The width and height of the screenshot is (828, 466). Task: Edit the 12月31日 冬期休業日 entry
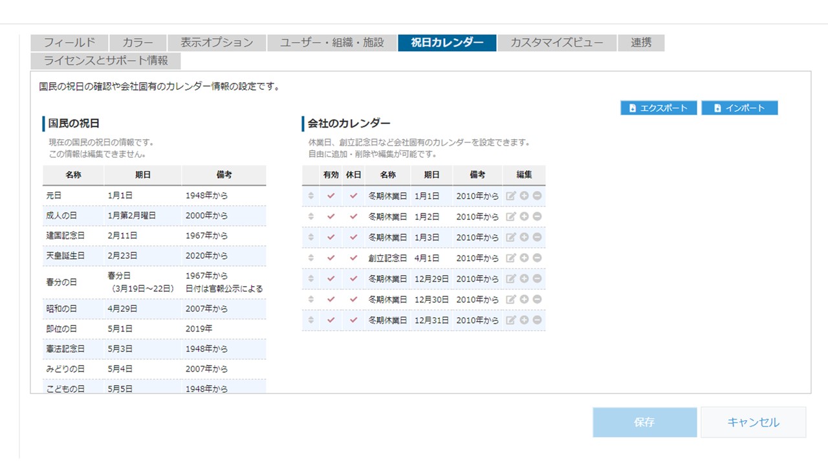[511, 320]
